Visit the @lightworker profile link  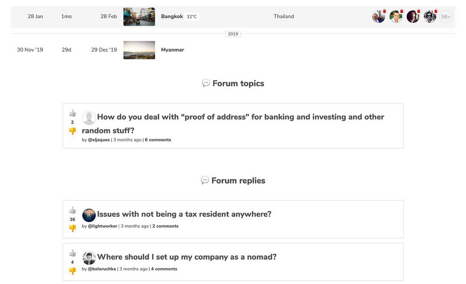[102, 226]
